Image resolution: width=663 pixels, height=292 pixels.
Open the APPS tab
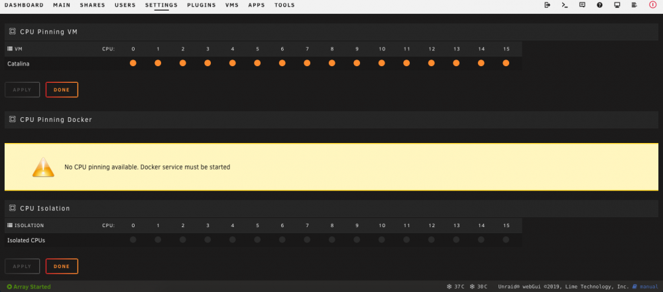coord(257,5)
